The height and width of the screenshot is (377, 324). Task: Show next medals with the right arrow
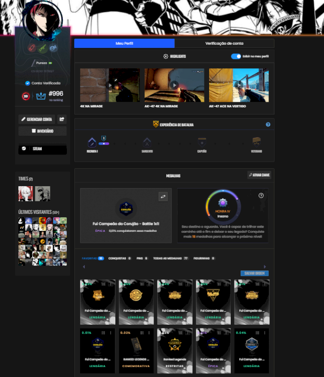point(265,267)
